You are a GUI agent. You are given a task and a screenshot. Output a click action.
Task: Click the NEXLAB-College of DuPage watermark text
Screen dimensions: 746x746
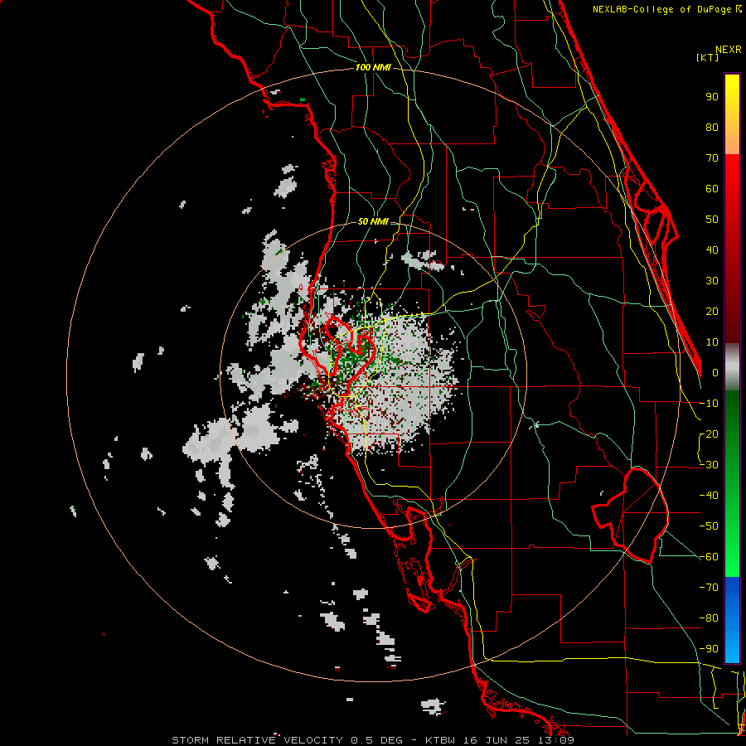point(666,9)
